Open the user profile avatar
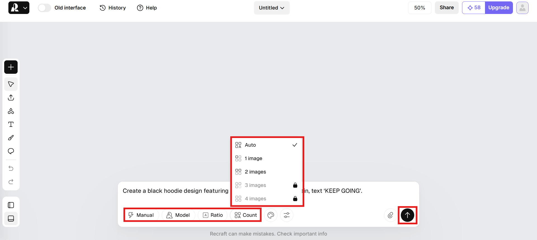The image size is (537, 240). pos(522,8)
